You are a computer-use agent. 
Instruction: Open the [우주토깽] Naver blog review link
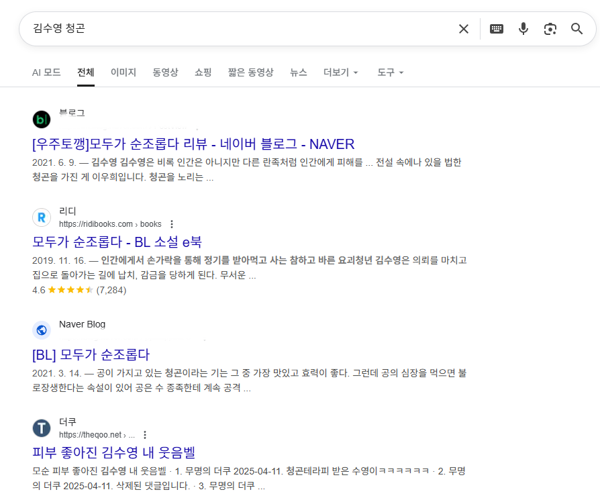pos(193,144)
